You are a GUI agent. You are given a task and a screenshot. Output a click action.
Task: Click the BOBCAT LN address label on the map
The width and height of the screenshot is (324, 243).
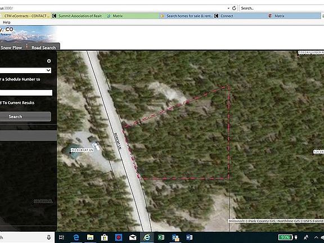82,150
